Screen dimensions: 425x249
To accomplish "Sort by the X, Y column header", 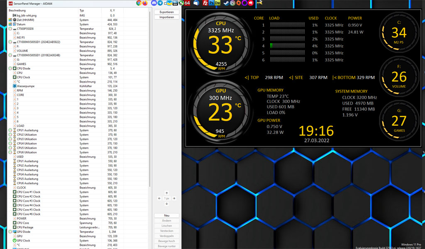I will 112,10.
